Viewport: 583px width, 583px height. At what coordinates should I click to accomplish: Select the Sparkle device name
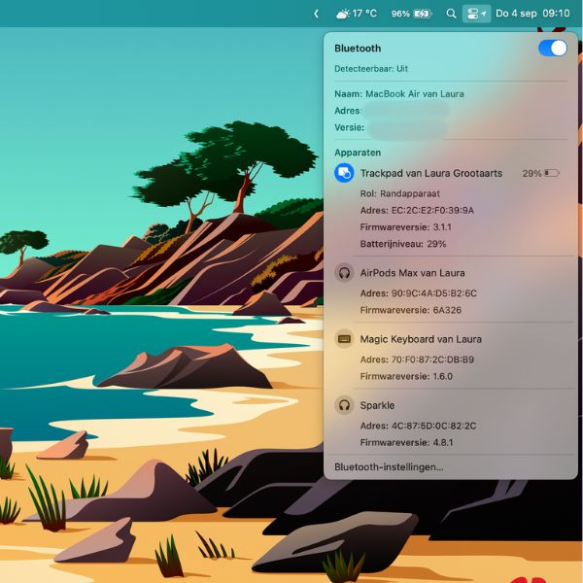tap(377, 405)
